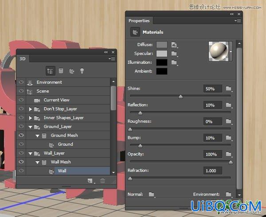Click the material preview sphere thumbnail
266x217 pixels.
219,51
